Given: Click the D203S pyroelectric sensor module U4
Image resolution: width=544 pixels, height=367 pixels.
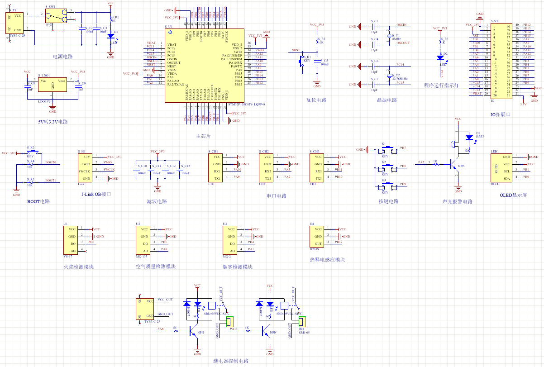Looking at the screenshot, I should click(x=318, y=237).
